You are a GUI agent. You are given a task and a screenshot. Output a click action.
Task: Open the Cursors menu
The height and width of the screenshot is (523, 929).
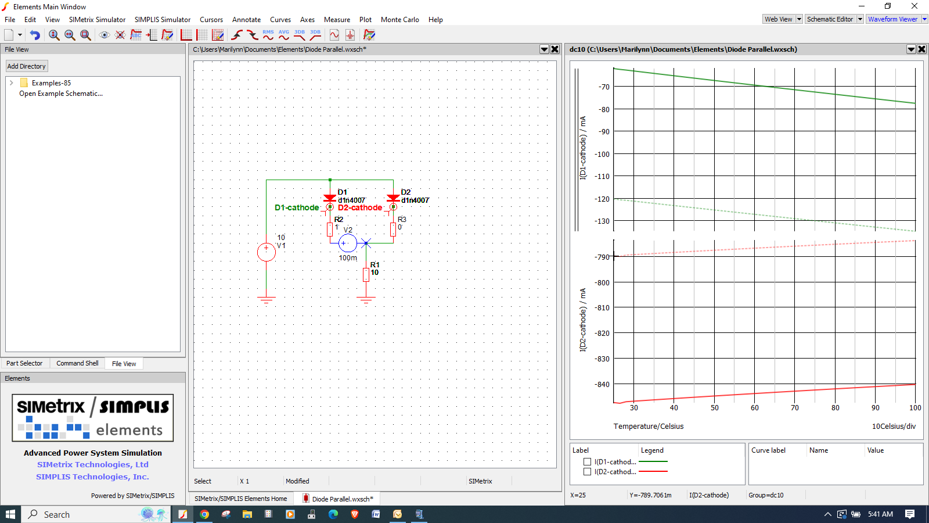211,20
